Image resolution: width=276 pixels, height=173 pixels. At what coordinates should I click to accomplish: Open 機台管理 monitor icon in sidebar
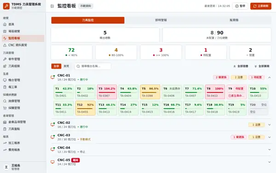pyautogui.click(x=5, y=80)
